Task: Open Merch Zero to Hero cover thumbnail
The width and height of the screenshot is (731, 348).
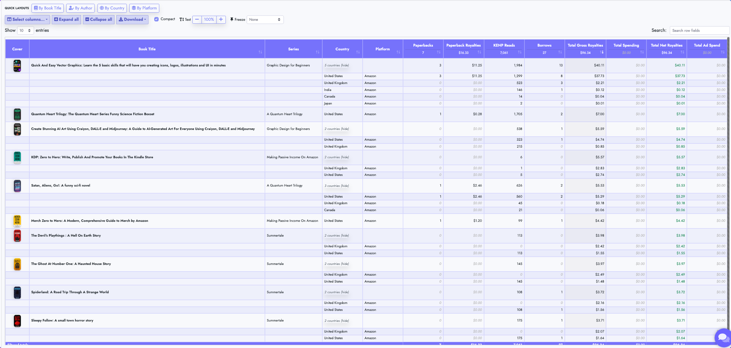Action: (x=17, y=221)
